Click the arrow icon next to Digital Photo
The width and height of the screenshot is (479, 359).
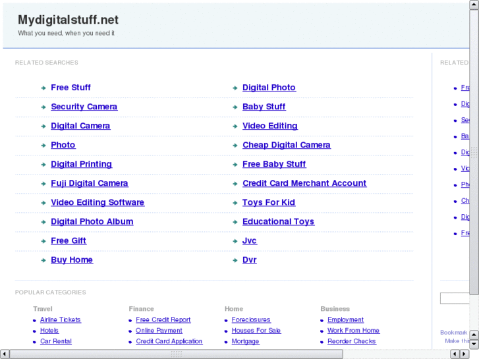pyautogui.click(x=235, y=88)
